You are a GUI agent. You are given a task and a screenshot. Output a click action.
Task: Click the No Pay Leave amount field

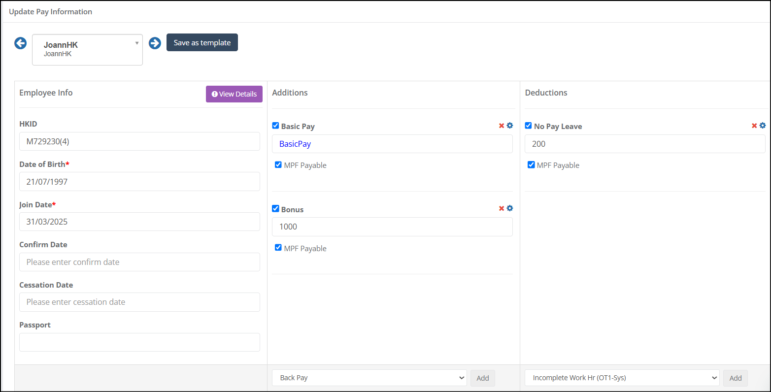point(645,144)
